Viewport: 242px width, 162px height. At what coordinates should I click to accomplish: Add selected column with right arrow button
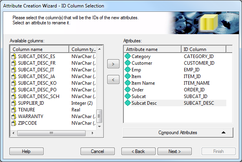pos(113,64)
